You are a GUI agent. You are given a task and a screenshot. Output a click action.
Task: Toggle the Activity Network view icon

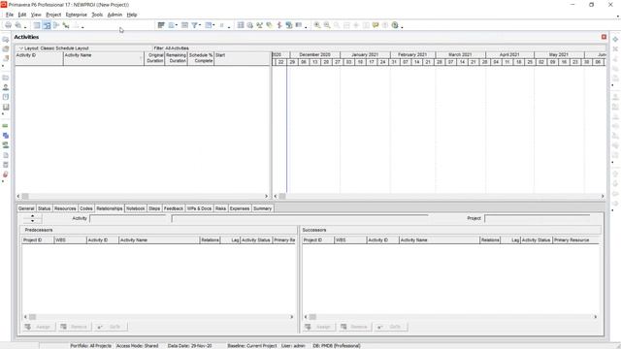tap(56, 25)
